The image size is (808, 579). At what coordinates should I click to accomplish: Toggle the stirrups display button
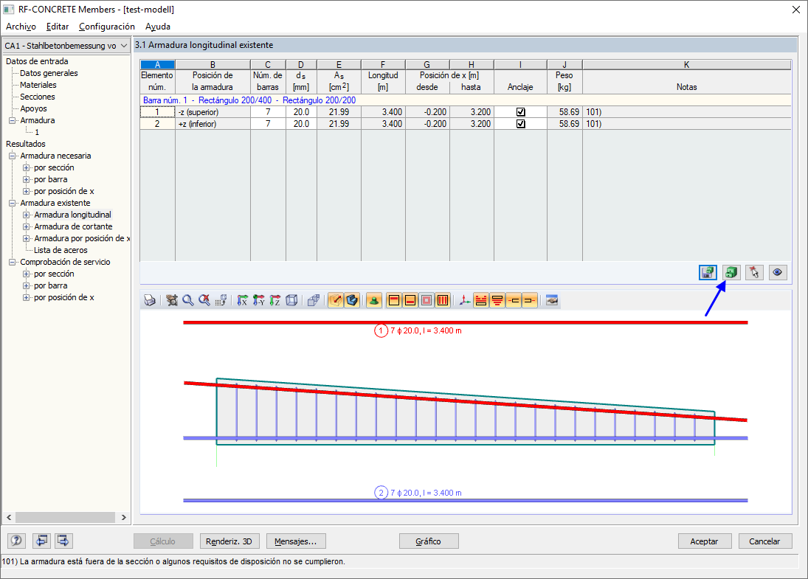(x=443, y=300)
